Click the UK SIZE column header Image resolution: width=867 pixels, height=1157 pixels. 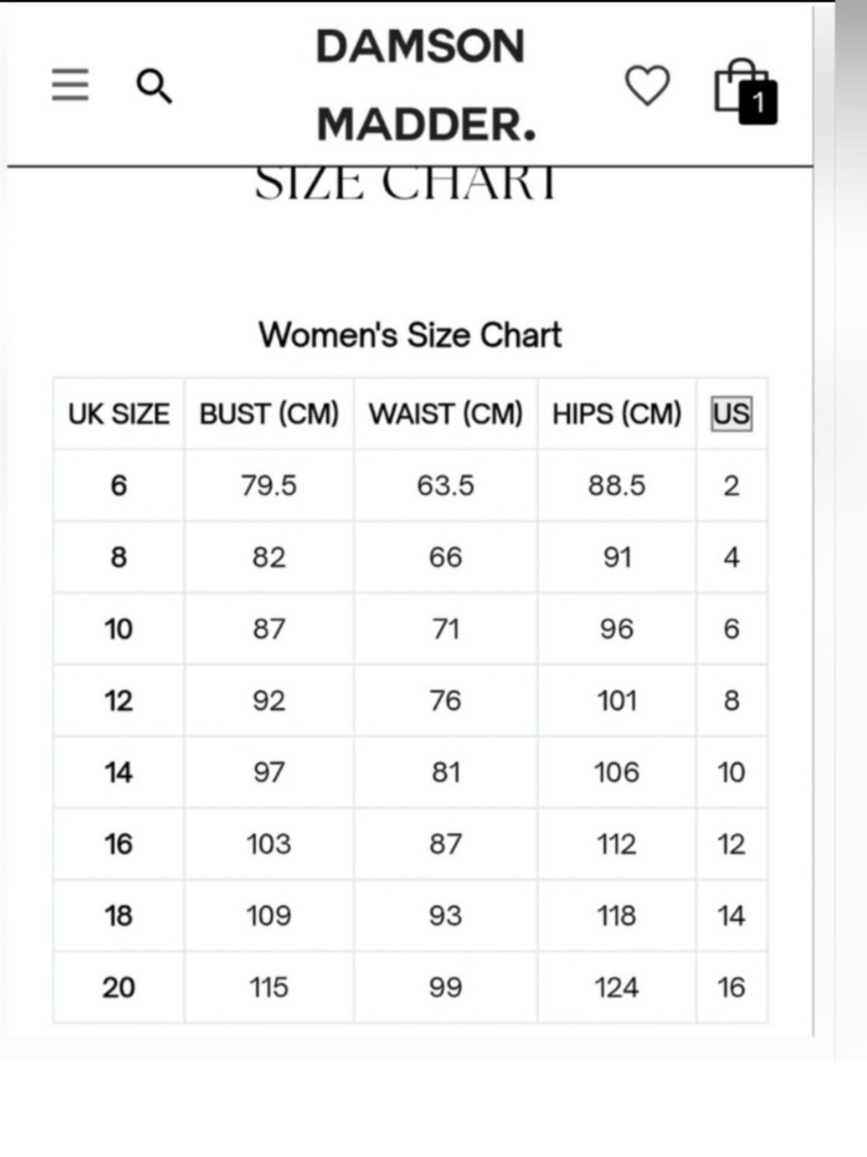pos(119,414)
